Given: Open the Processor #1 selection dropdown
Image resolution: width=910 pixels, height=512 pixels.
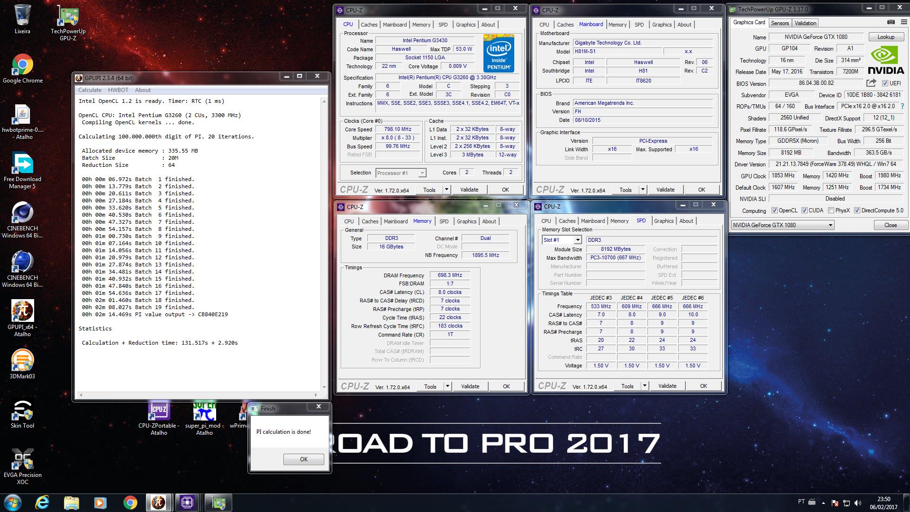Looking at the screenshot, I should coord(401,173).
